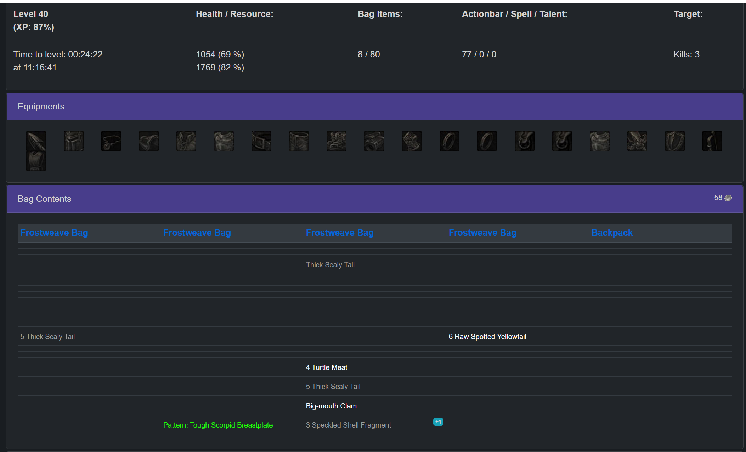This screenshot has height=452, width=746.
Task: Click the belt equipment slot icon
Action: [x=261, y=141]
